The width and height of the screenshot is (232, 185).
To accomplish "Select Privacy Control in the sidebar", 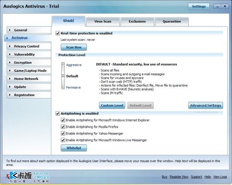I will tap(29, 46).
